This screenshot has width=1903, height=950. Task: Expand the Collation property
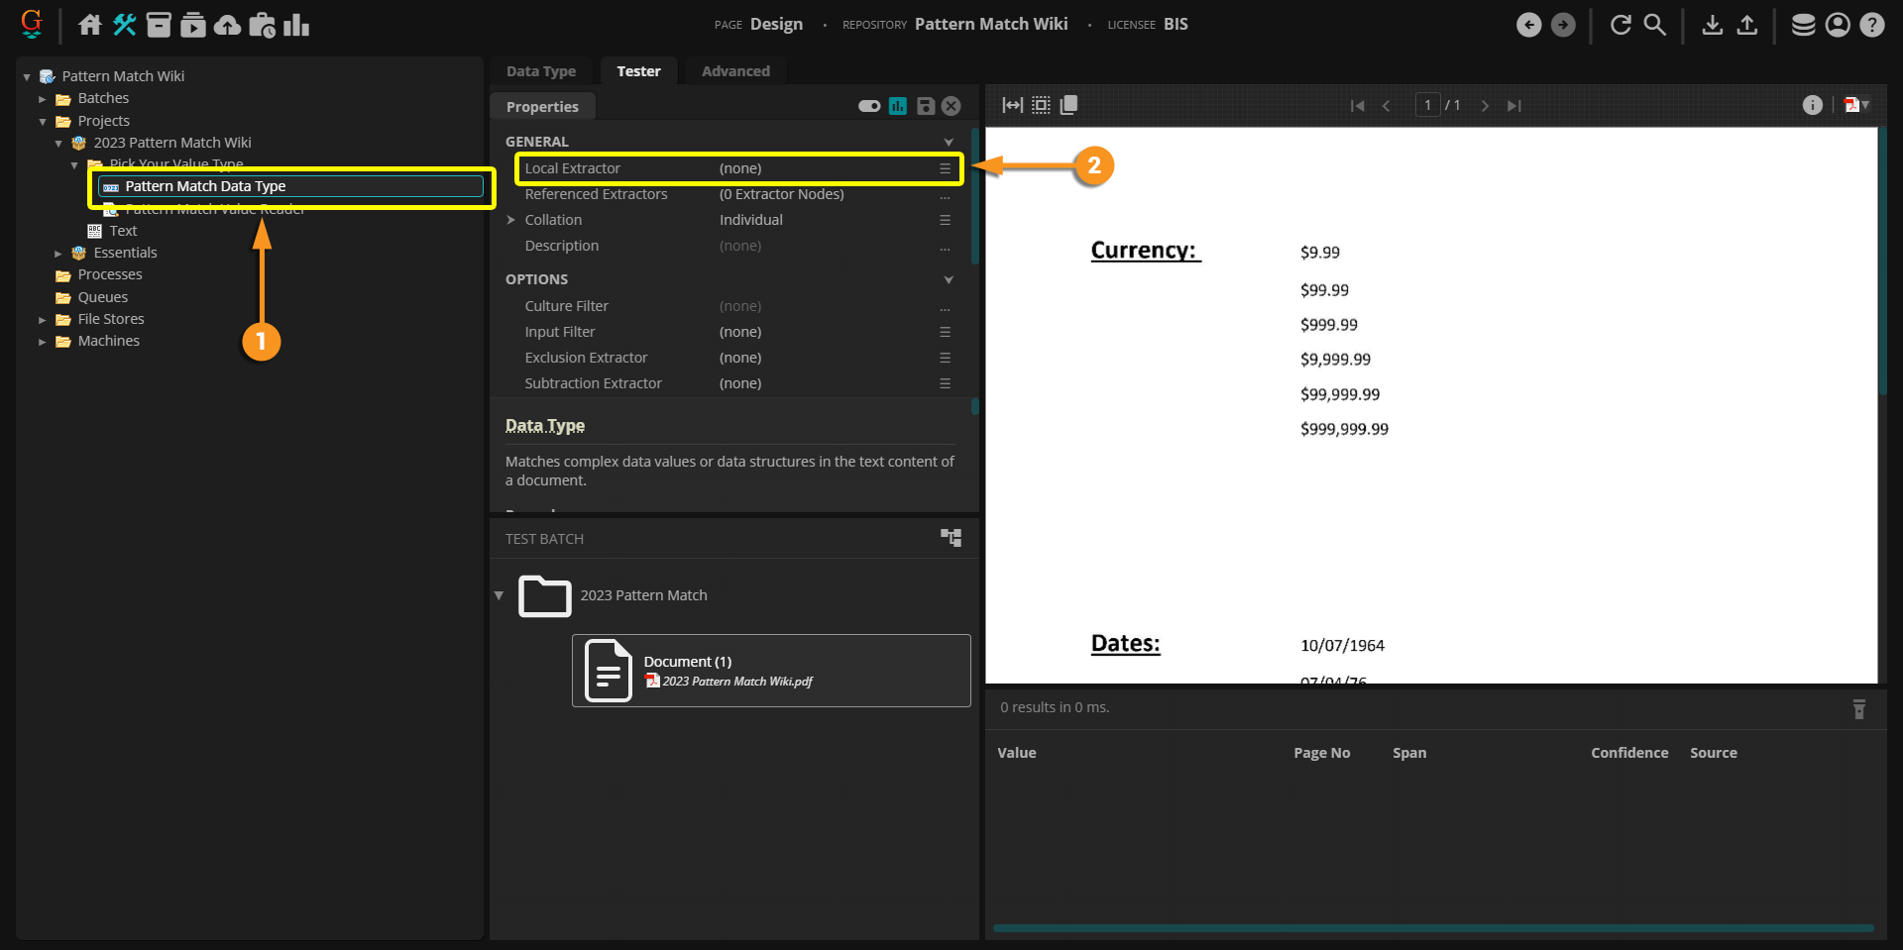[511, 220]
